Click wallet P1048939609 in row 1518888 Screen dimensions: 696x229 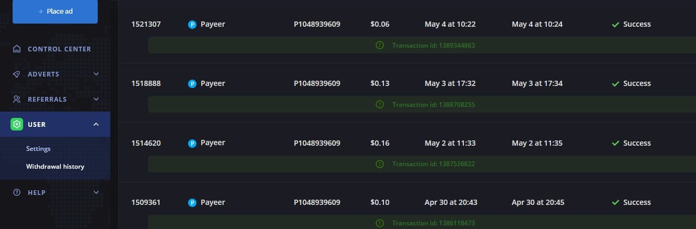[x=317, y=83]
